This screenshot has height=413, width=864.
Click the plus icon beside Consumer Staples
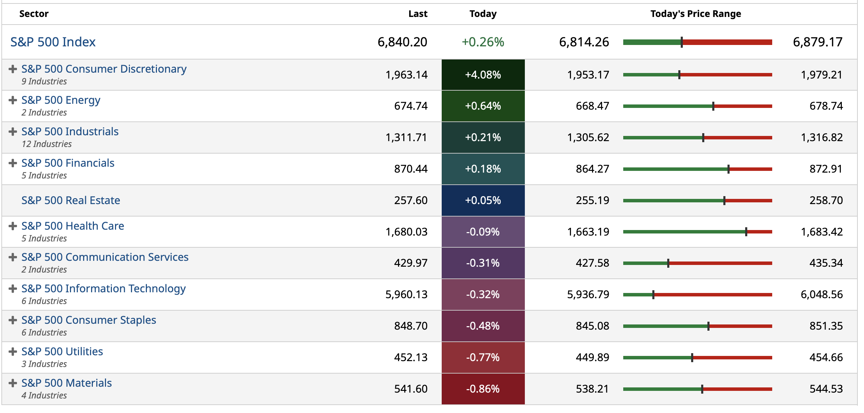coord(13,320)
